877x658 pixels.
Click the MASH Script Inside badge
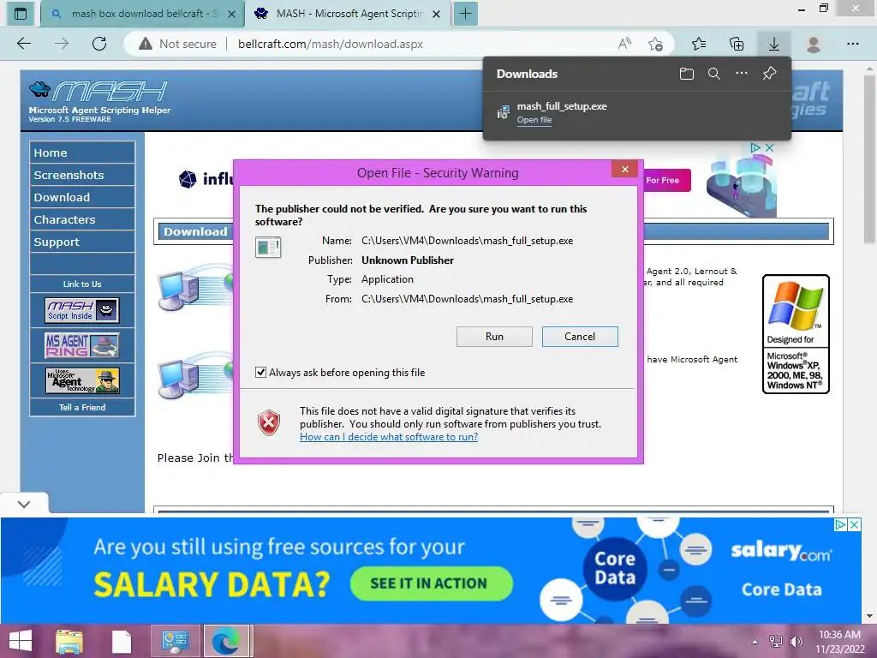pos(82,310)
